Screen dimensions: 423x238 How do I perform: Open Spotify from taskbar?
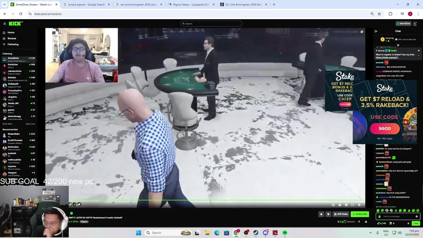tap(285, 233)
